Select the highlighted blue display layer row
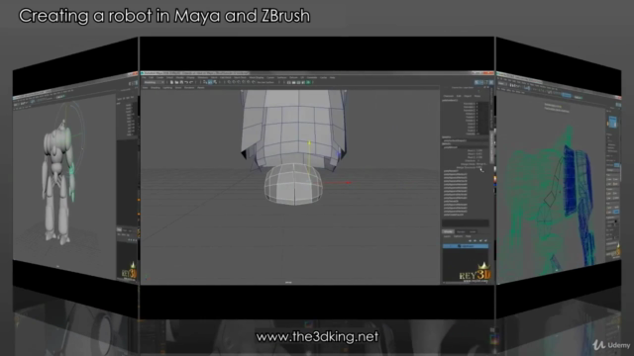The height and width of the screenshot is (356, 634). point(466,246)
